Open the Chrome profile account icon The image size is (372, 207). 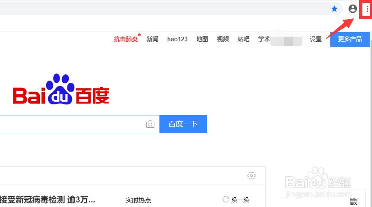point(353,9)
